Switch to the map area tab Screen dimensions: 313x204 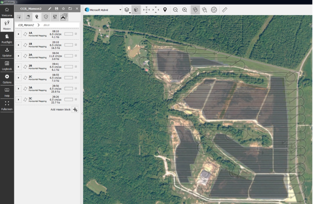point(19,17)
